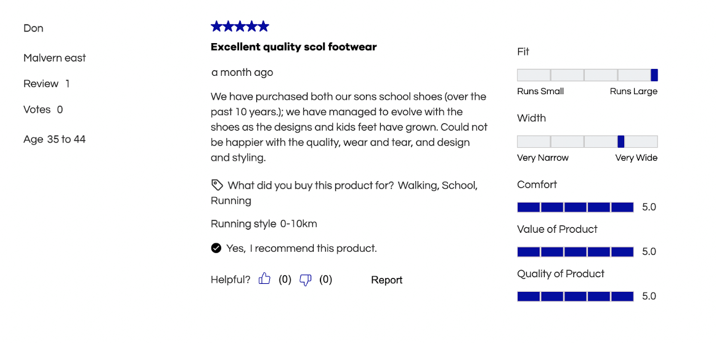Click the Running style 0-10km text
The width and height of the screenshot is (716, 343).
click(x=264, y=224)
